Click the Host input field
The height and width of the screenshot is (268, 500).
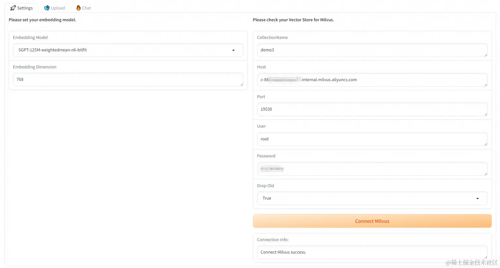coord(372,80)
